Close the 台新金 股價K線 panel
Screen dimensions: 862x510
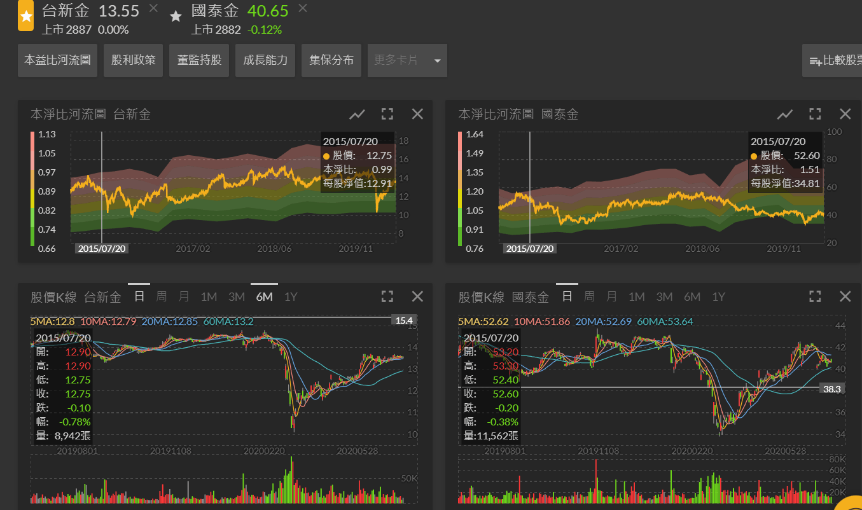tap(417, 296)
